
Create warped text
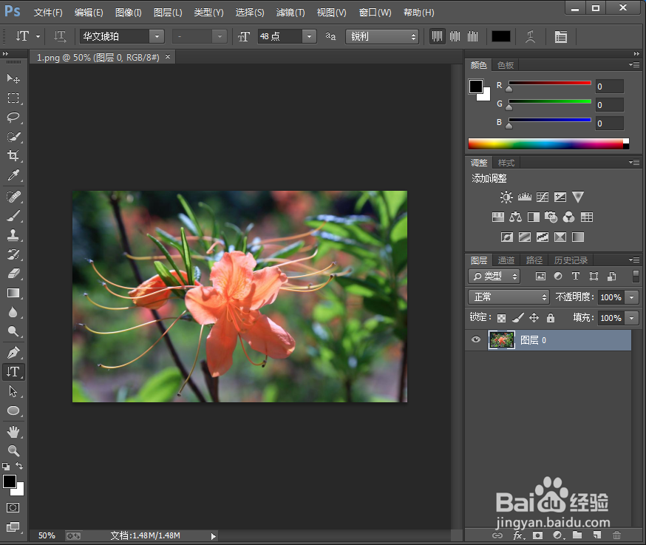coord(530,37)
